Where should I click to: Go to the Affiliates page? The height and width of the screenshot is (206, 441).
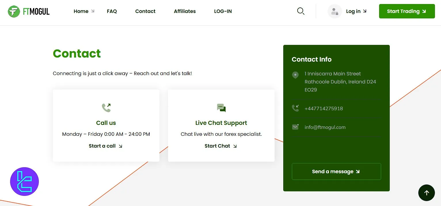click(x=185, y=11)
